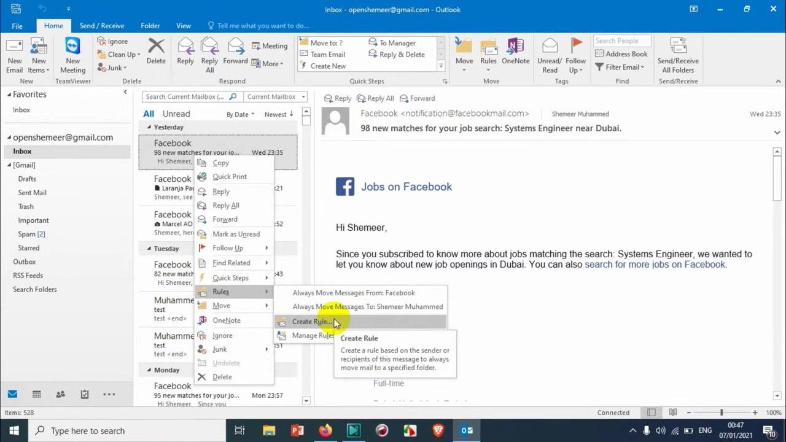The width and height of the screenshot is (786, 442).
Task: Collapse the openshemeer@gmail.com account tree
Action: coord(9,138)
